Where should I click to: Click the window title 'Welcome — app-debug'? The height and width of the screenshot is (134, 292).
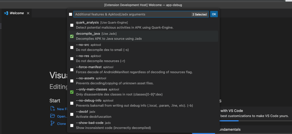tap(143, 5)
